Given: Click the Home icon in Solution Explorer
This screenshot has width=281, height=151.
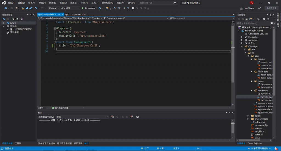Looking at the screenshot, I should (x=247, y=19).
